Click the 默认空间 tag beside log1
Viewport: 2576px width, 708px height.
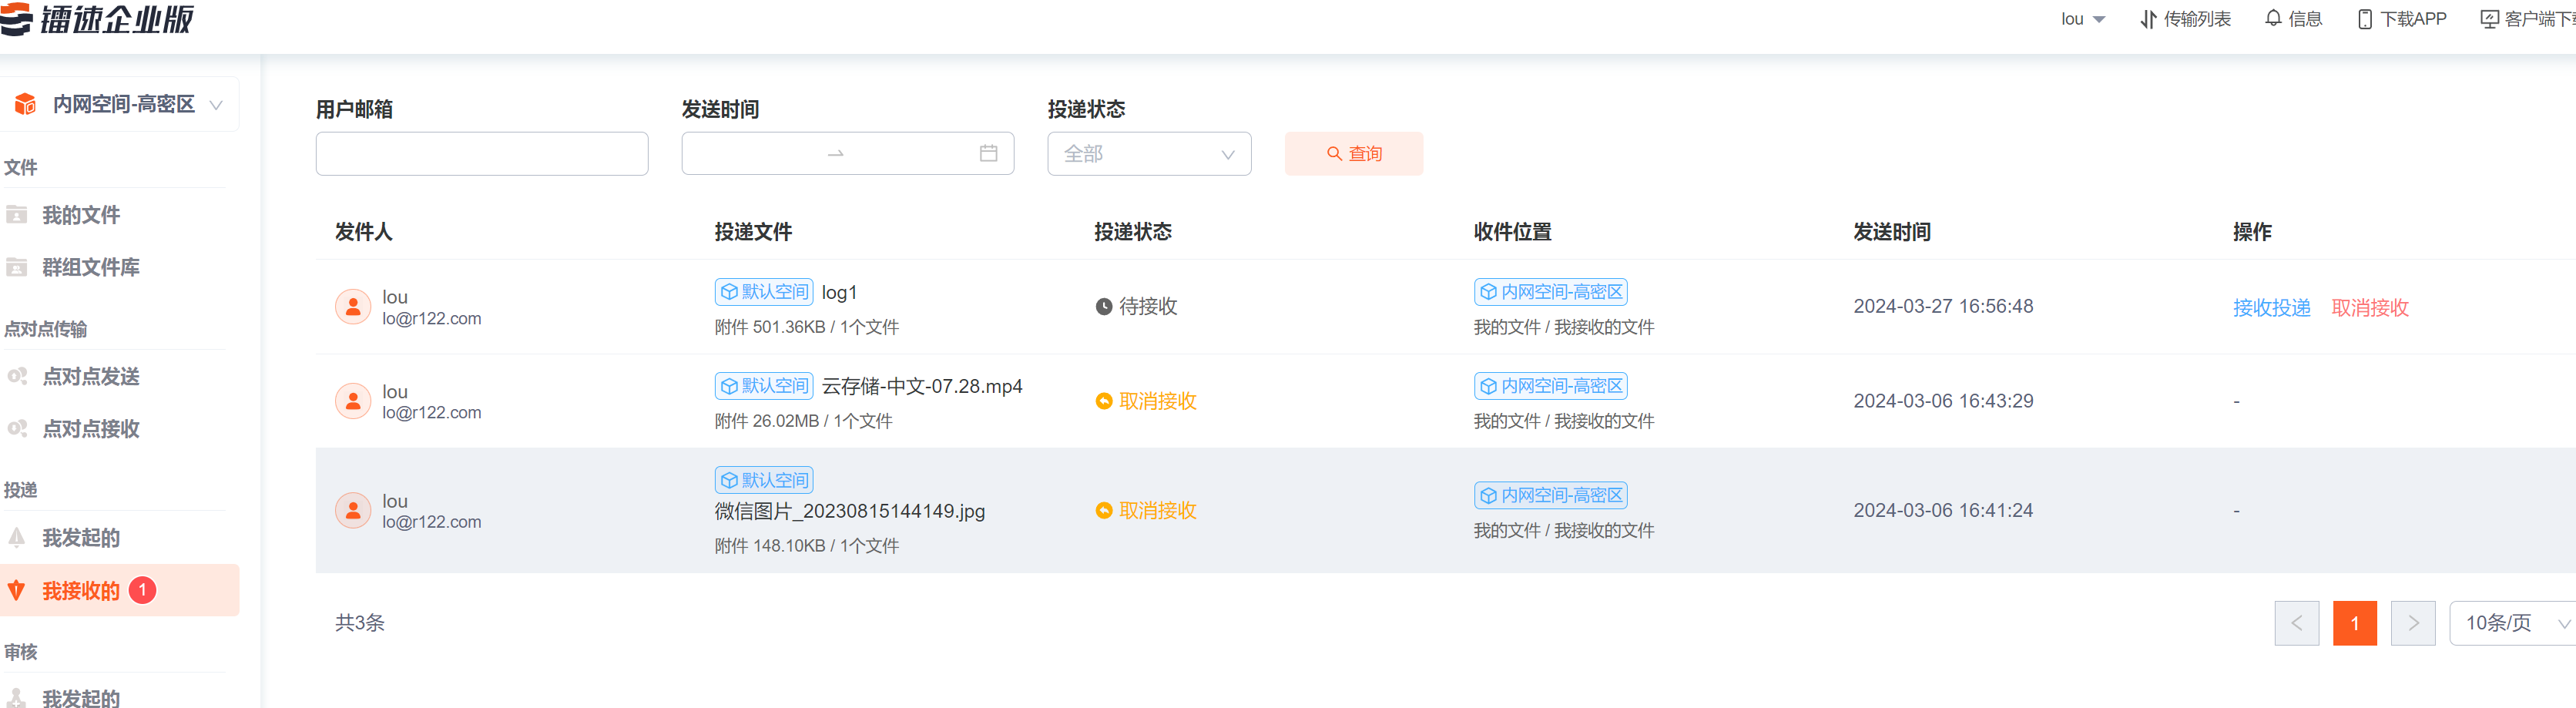click(764, 292)
